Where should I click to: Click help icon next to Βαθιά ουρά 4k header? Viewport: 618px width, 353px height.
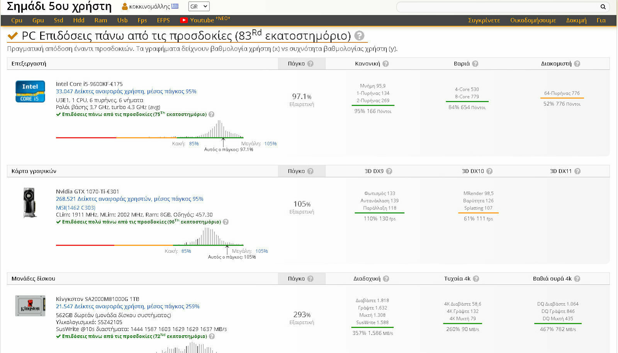click(x=577, y=279)
